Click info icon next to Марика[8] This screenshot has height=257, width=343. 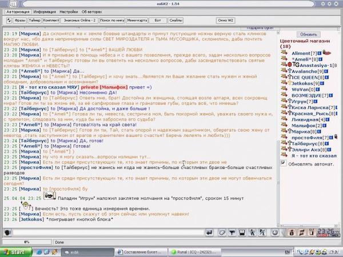click(319, 131)
